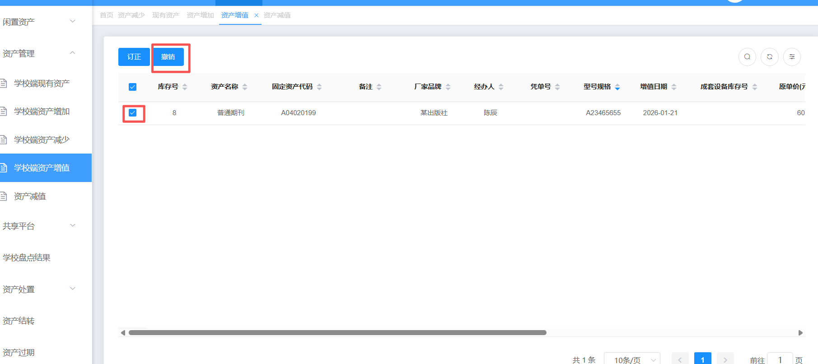Click the next page arrow
This screenshot has width=818, height=364.
[x=725, y=359]
